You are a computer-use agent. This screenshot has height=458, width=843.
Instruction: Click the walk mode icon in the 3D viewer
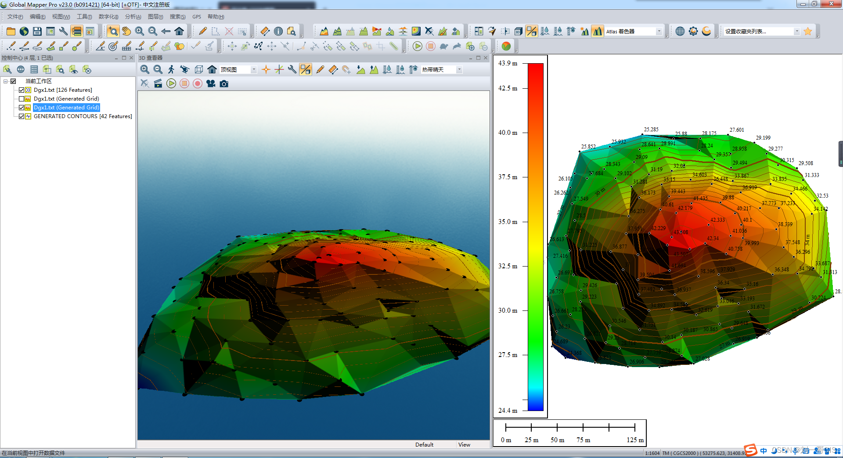tap(171, 69)
